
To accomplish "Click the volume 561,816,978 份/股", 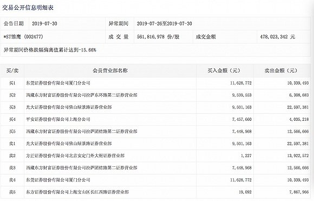I will (158, 37).
